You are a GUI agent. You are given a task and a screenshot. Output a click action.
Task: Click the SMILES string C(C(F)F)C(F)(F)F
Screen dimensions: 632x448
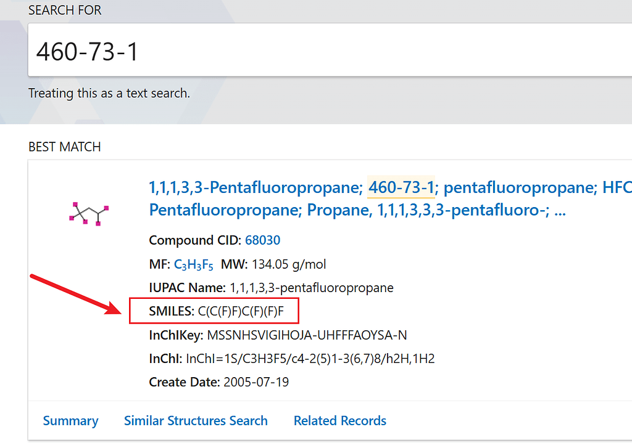tap(241, 312)
